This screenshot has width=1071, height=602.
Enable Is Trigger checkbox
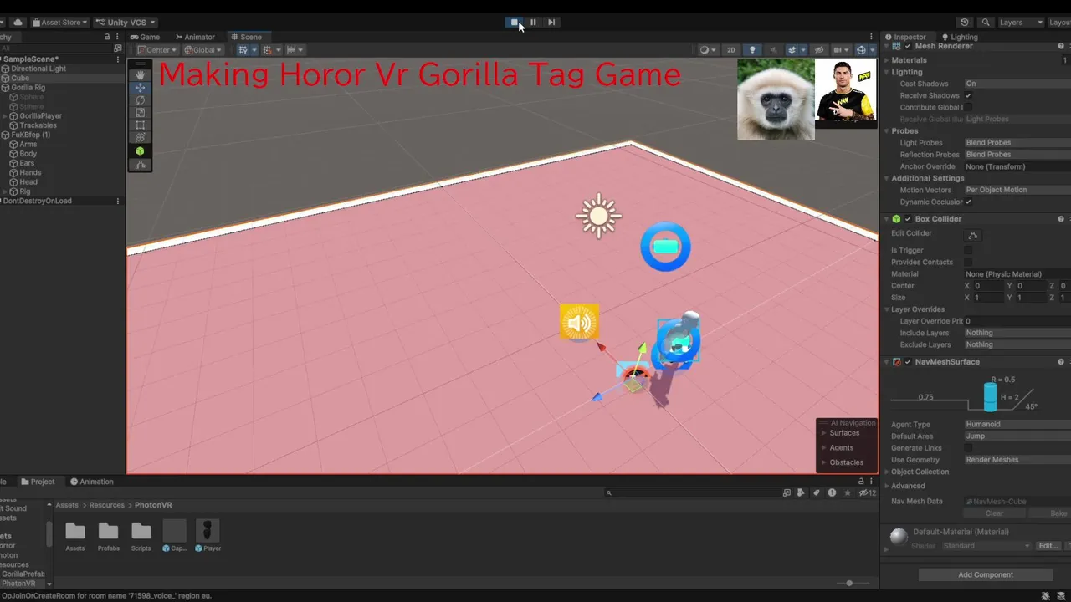969,250
